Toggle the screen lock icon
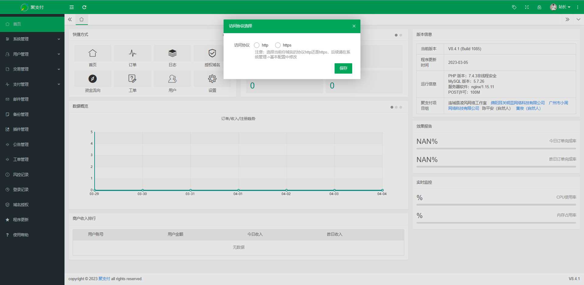 540,7
